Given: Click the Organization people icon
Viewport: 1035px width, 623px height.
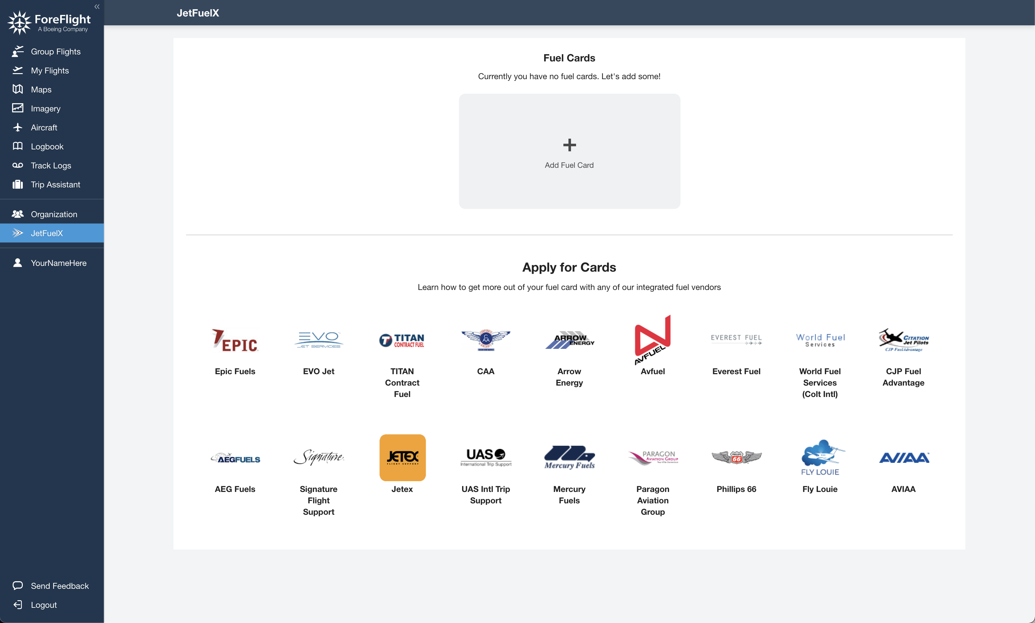Looking at the screenshot, I should click(18, 214).
